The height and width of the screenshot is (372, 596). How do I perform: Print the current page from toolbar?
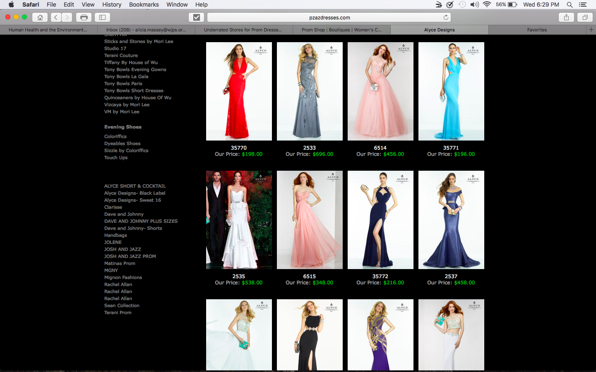point(84,17)
